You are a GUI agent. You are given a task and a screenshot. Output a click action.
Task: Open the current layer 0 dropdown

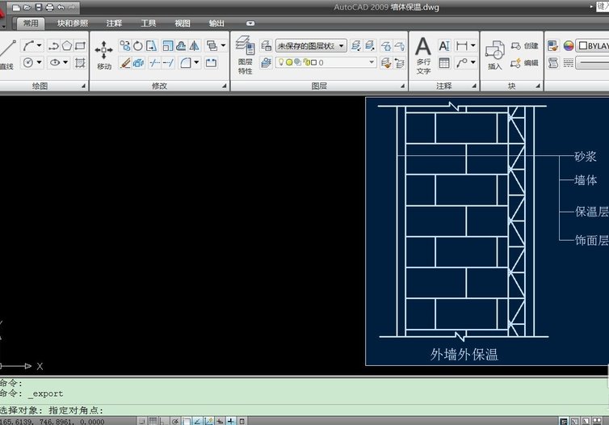325,62
